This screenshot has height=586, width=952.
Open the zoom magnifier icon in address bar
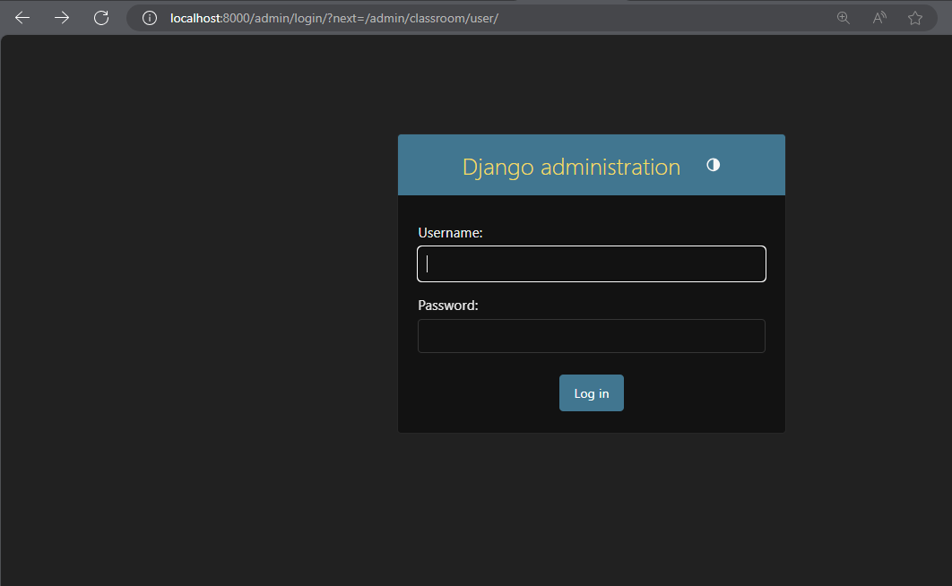tap(843, 18)
